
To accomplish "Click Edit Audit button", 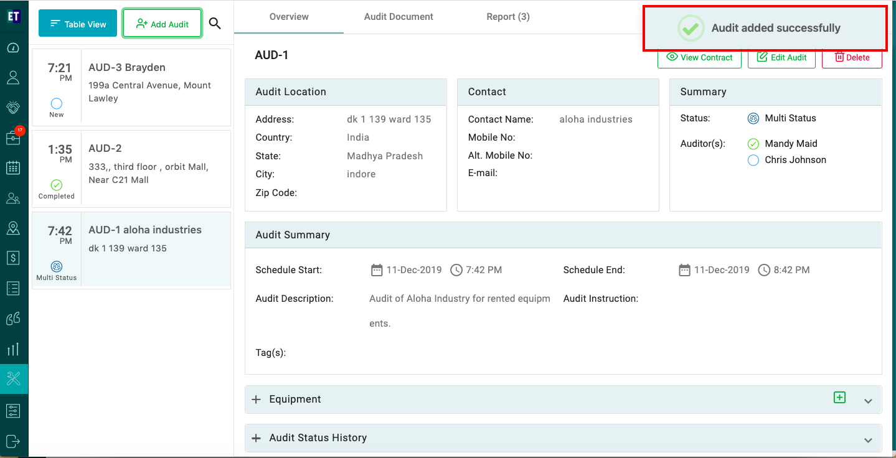I will 781,57.
